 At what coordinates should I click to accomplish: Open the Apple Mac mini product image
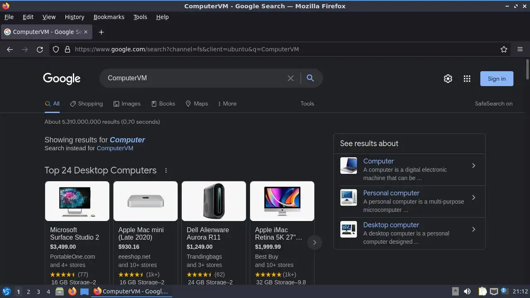145,201
